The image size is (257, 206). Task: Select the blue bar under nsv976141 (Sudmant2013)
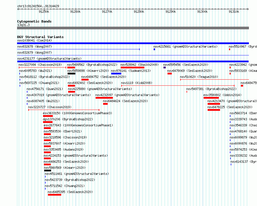116,74
